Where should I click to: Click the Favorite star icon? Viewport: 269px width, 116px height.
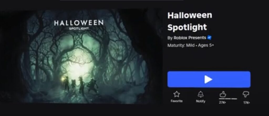[177, 94]
